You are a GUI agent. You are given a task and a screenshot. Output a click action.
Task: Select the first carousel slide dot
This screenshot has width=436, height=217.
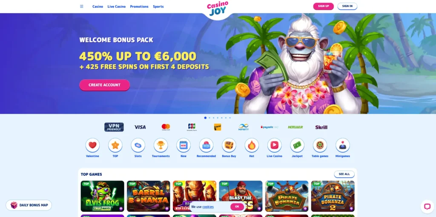point(205,118)
